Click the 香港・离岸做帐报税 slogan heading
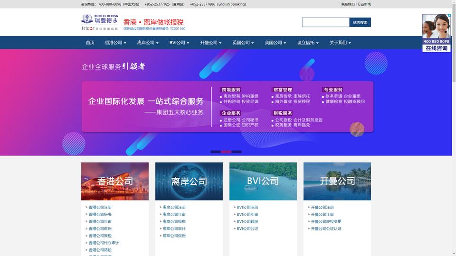Screen dimensions: 456x256 (153, 22)
